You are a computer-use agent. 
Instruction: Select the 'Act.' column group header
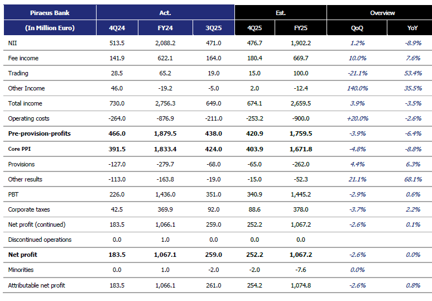165,12
